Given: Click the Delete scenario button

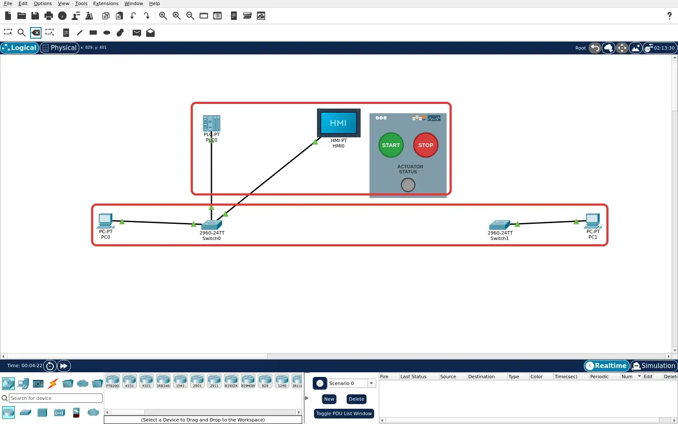Looking at the screenshot, I should click(356, 399).
